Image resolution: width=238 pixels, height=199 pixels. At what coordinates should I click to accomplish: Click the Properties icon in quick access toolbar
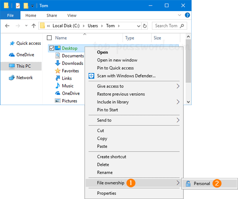[x=17, y=6]
